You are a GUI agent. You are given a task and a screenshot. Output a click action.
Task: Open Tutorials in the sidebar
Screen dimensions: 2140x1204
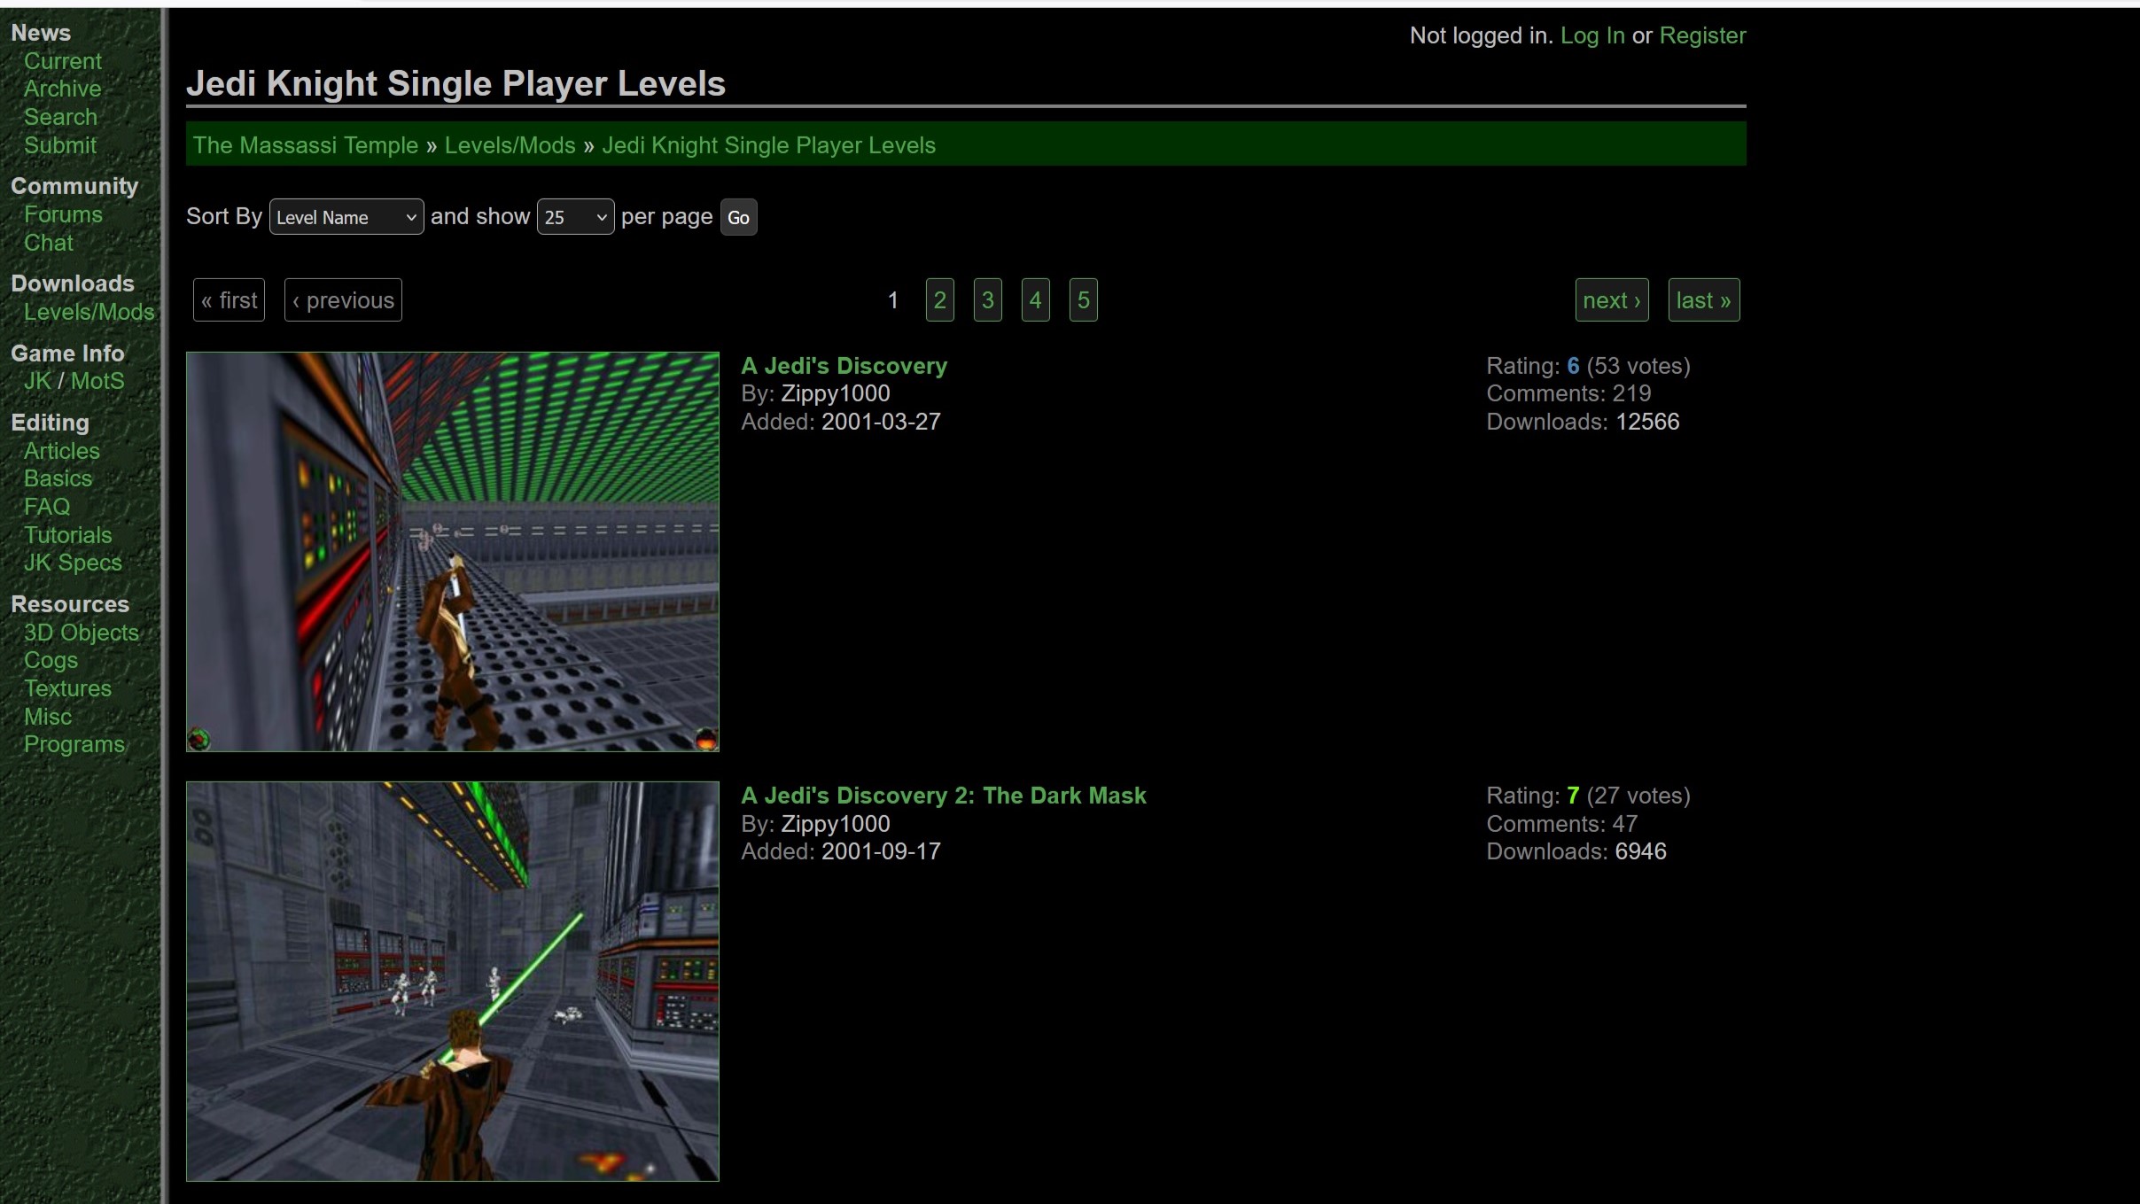pos(68,535)
